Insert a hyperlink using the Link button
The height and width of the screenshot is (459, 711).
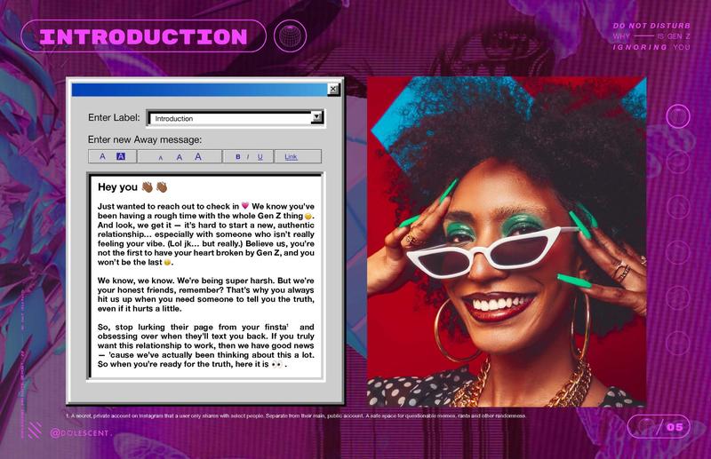pyautogui.click(x=291, y=157)
